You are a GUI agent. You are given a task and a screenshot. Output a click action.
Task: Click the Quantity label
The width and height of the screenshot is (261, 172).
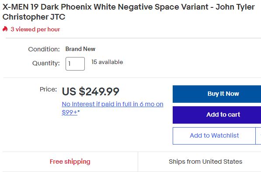pyautogui.click(x=46, y=63)
